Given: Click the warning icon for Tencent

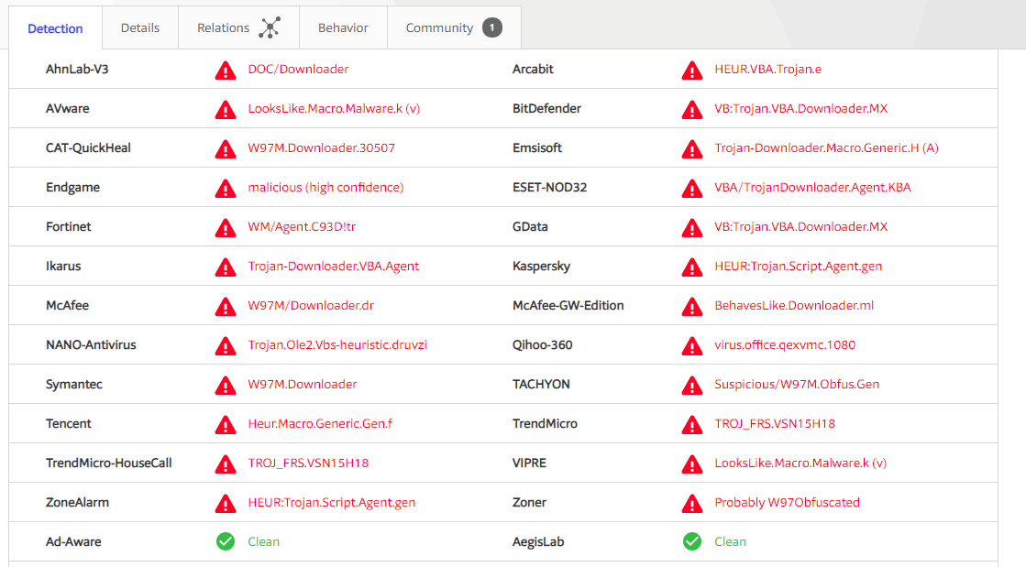Looking at the screenshot, I should point(225,424).
